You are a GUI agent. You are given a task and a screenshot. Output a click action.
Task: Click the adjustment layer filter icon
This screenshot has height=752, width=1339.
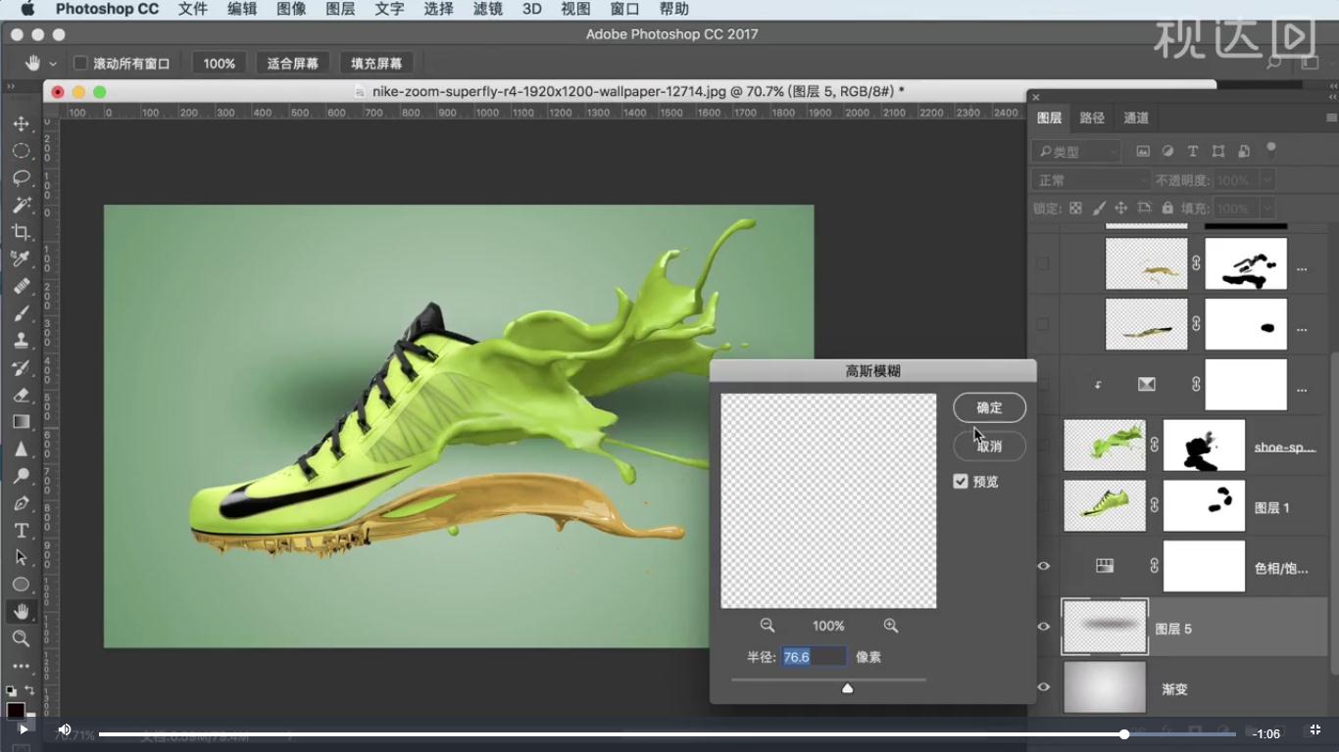(x=1167, y=151)
